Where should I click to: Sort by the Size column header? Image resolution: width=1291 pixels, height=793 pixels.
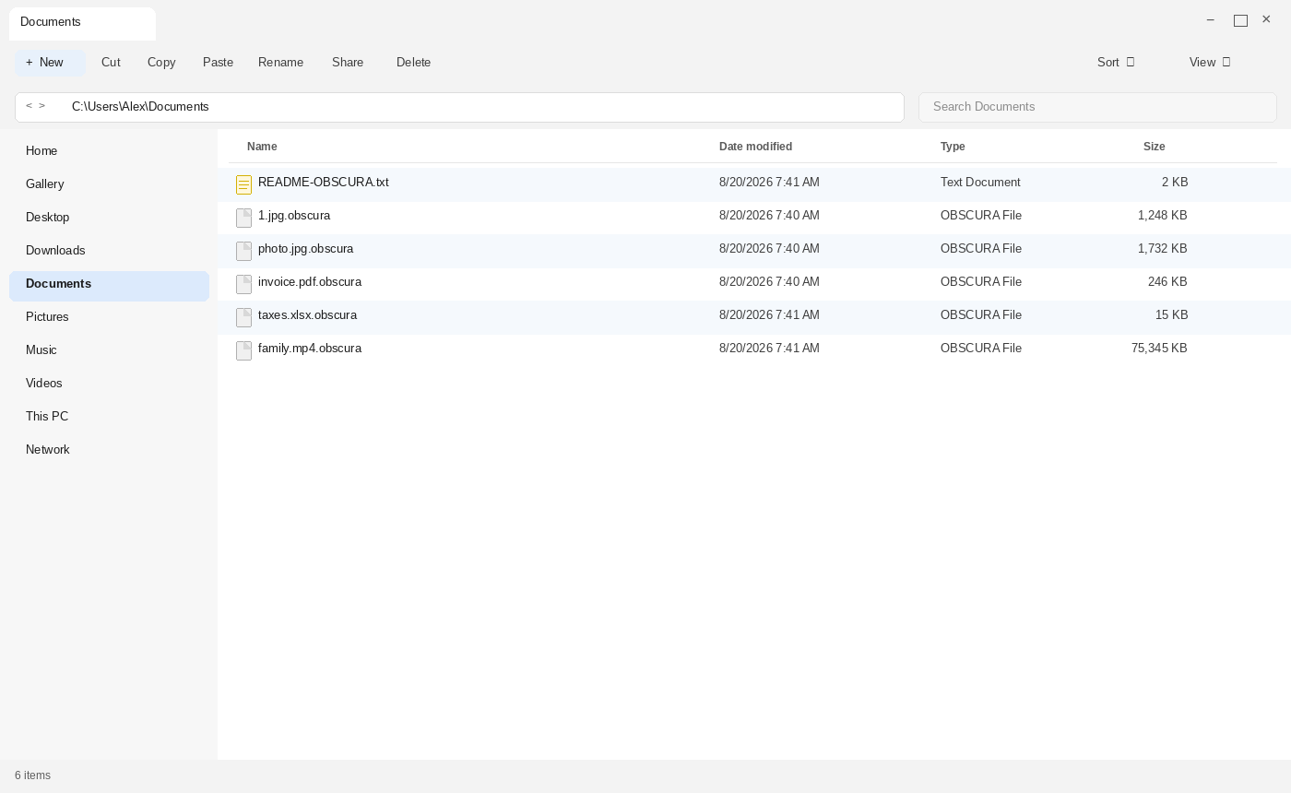[1154, 147]
